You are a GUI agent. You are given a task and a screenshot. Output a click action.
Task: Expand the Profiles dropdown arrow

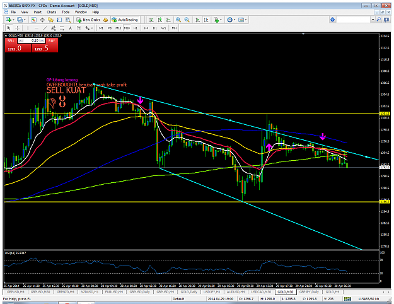point(25,20)
